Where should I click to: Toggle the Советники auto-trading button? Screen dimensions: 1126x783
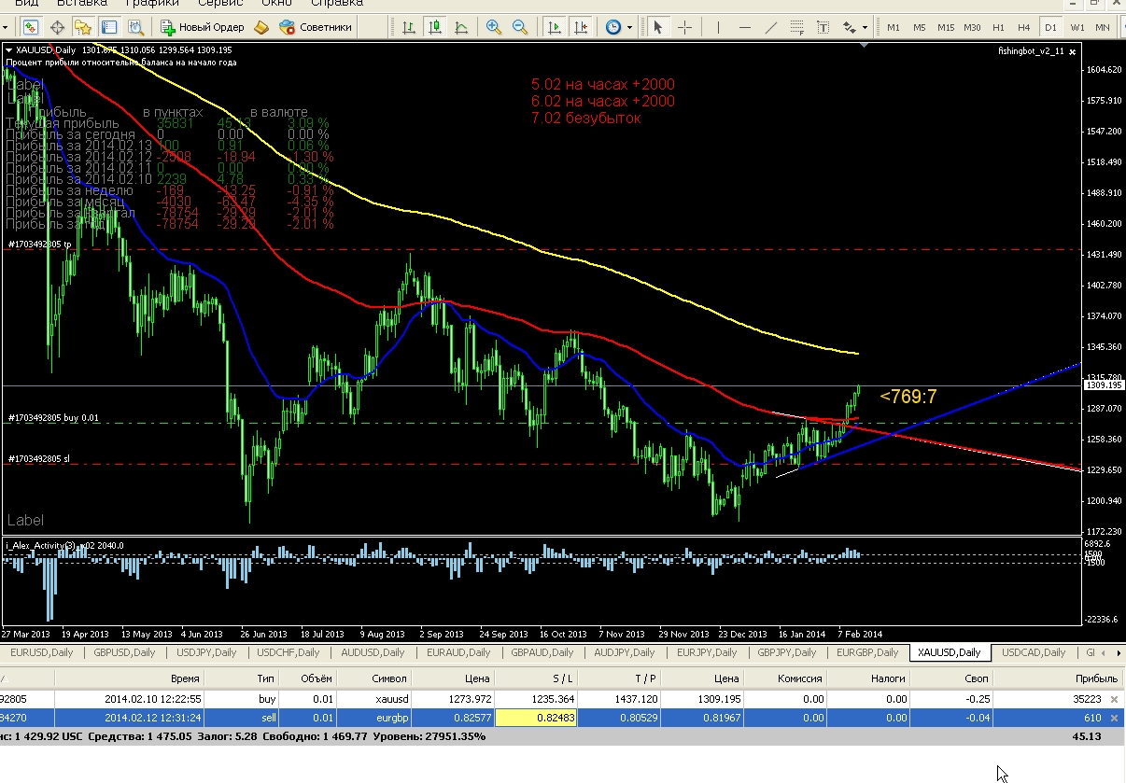[316, 27]
